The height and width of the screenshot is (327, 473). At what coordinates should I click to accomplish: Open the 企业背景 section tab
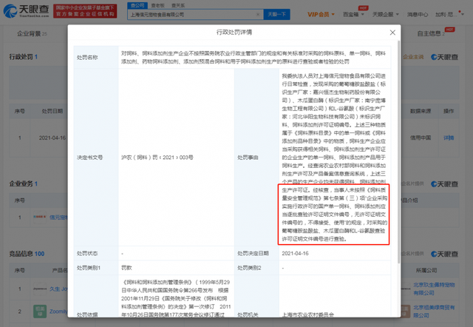(32, 33)
